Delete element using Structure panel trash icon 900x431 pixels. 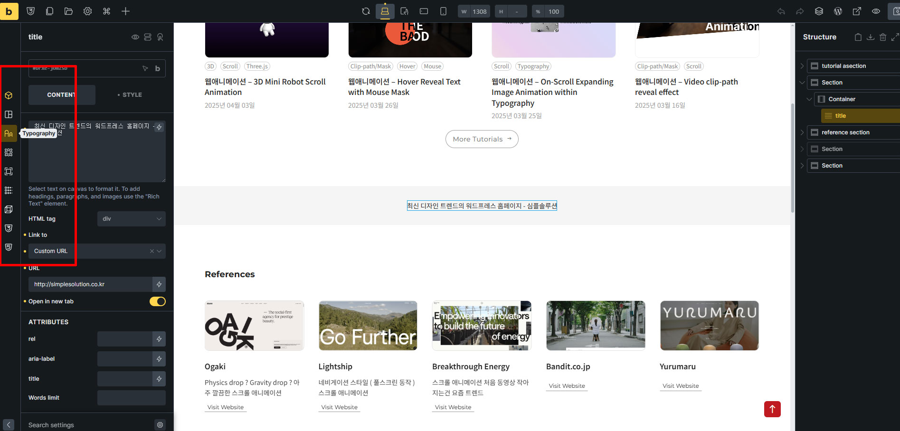tap(882, 37)
